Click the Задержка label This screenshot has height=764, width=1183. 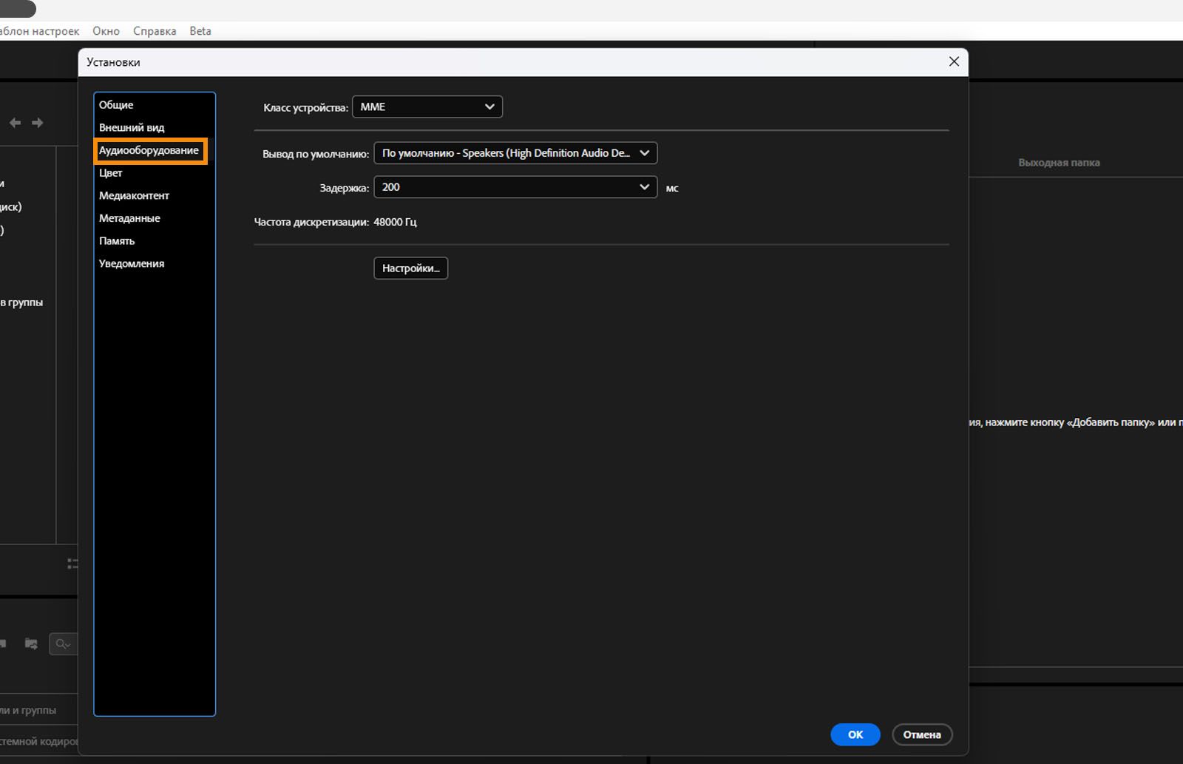click(344, 188)
